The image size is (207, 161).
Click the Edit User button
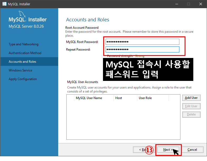191,106
